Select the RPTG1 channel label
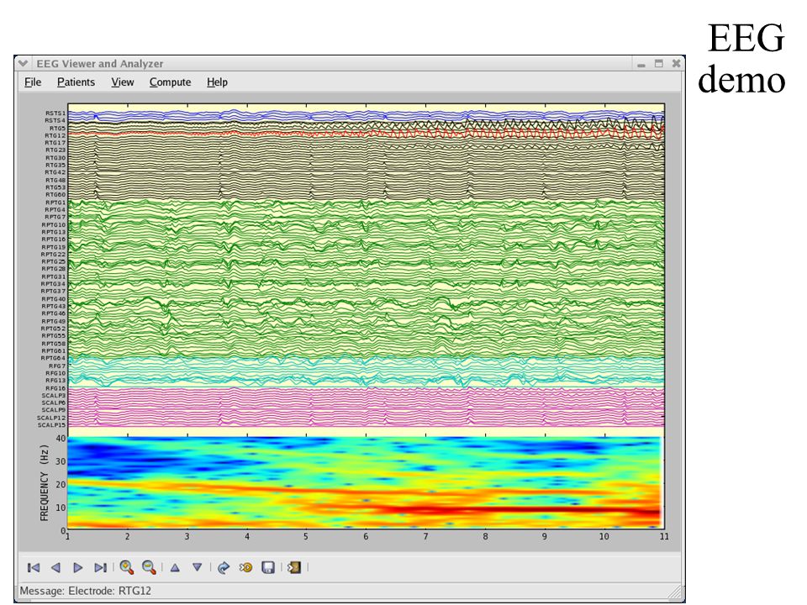 pyautogui.click(x=55, y=203)
